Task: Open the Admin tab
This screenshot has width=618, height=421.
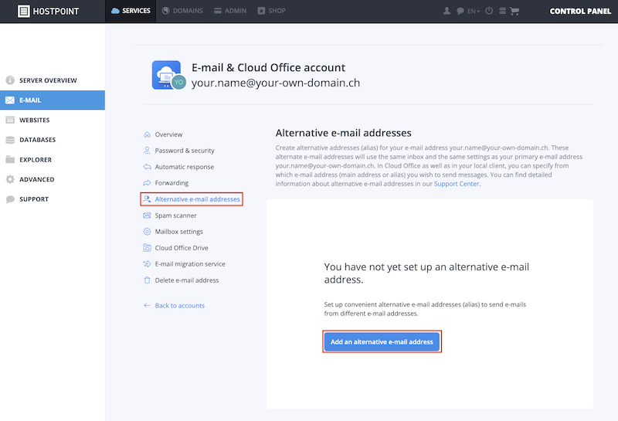Action: click(230, 11)
